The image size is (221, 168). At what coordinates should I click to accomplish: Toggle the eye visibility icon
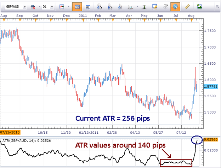[x=165, y=7]
